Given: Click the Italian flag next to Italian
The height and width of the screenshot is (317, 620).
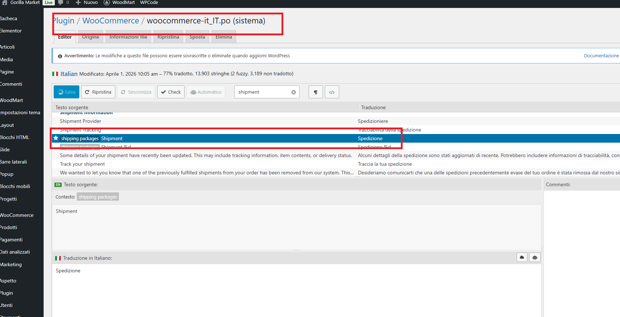Looking at the screenshot, I should point(55,74).
